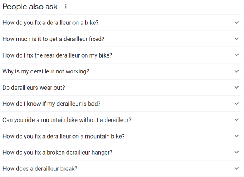244x177 pixels.
Task: Click question text 'How does a derailleur break?'
Action: tap(40, 168)
